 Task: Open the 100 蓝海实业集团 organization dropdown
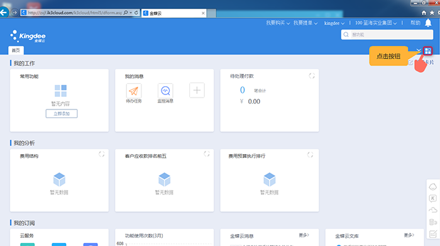[376, 23]
